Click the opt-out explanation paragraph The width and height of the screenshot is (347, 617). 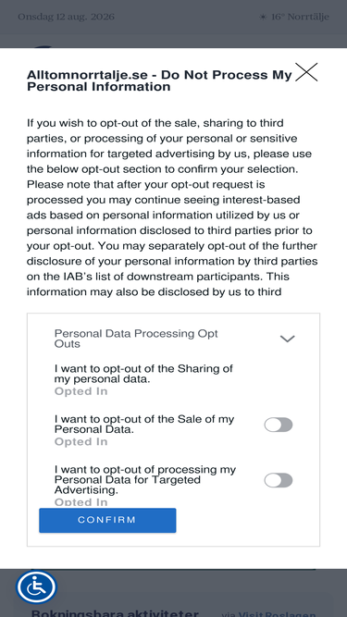pyautogui.click(x=172, y=207)
